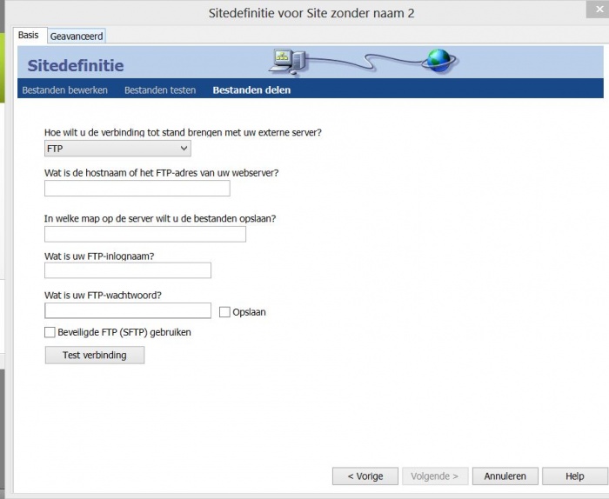Go back with the Vorige button
Image resolution: width=609 pixels, height=499 pixels.
click(x=365, y=476)
